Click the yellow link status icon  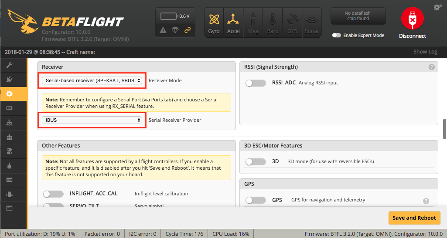pos(188,30)
